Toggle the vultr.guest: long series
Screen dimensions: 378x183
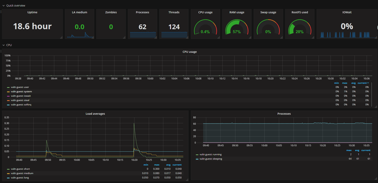tap(20, 178)
